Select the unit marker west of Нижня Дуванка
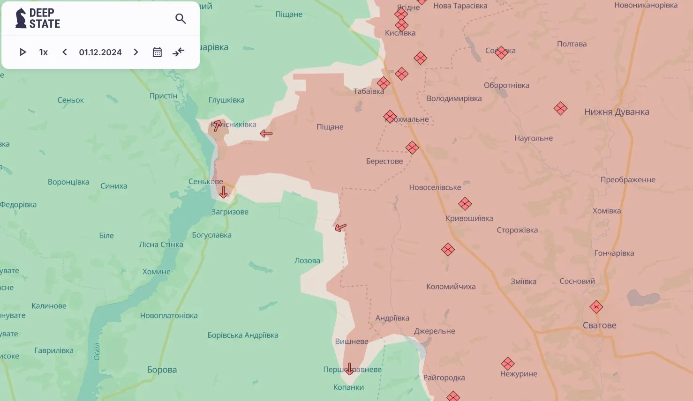693x401 pixels. coord(560,109)
